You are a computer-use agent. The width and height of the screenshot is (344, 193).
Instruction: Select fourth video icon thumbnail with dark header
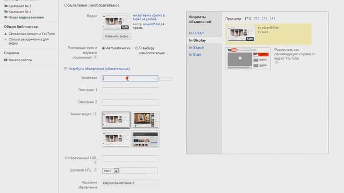[146, 139]
